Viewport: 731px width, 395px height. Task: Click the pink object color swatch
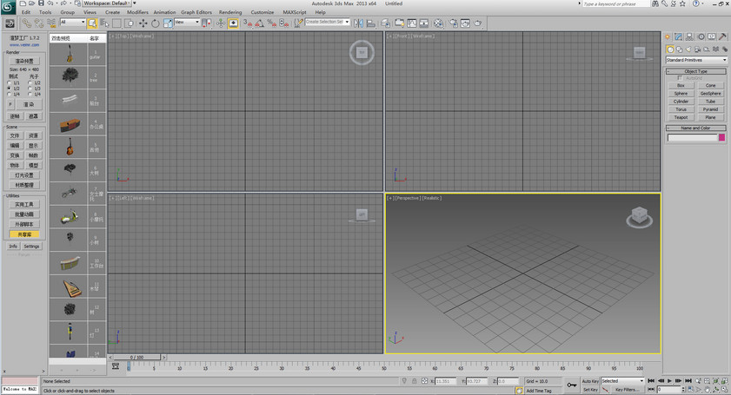(721, 137)
